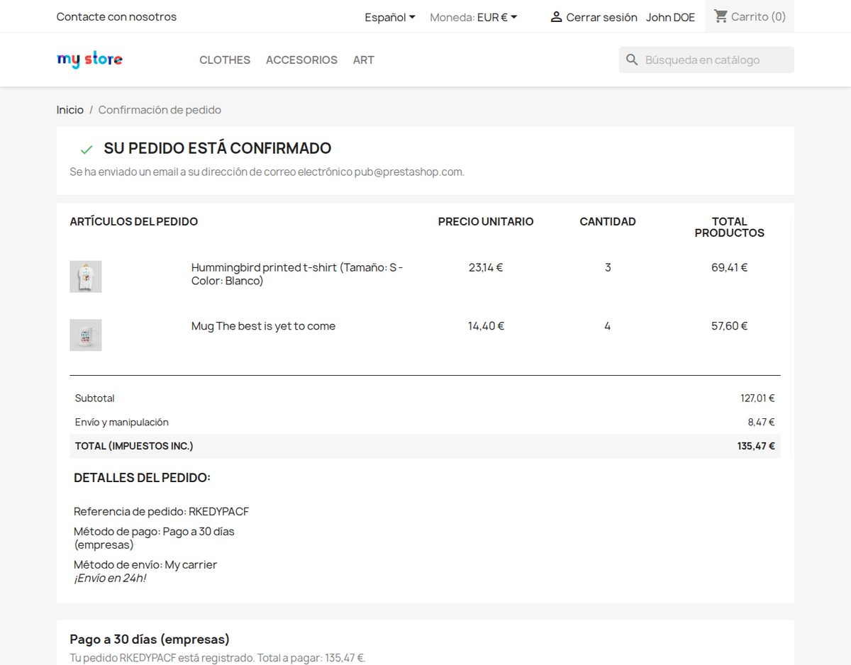This screenshot has height=665, width=851.
Task: Open the Español language dropdown
Action: (x=390, y=17)
